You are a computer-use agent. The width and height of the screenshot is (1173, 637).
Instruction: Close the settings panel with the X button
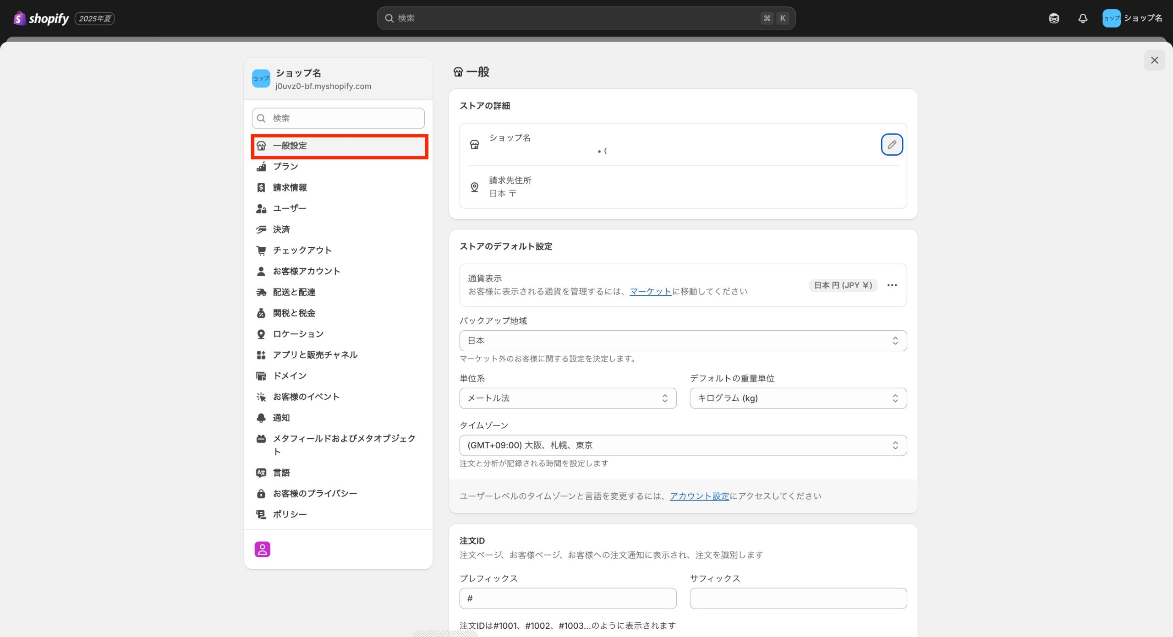(x=1154, y=60)
